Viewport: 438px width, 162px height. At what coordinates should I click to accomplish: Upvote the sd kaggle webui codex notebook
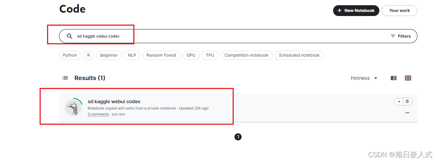click(x=399, y=102)
